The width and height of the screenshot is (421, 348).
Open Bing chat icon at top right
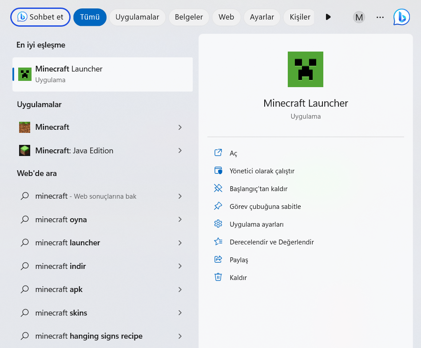coord(401,17)
